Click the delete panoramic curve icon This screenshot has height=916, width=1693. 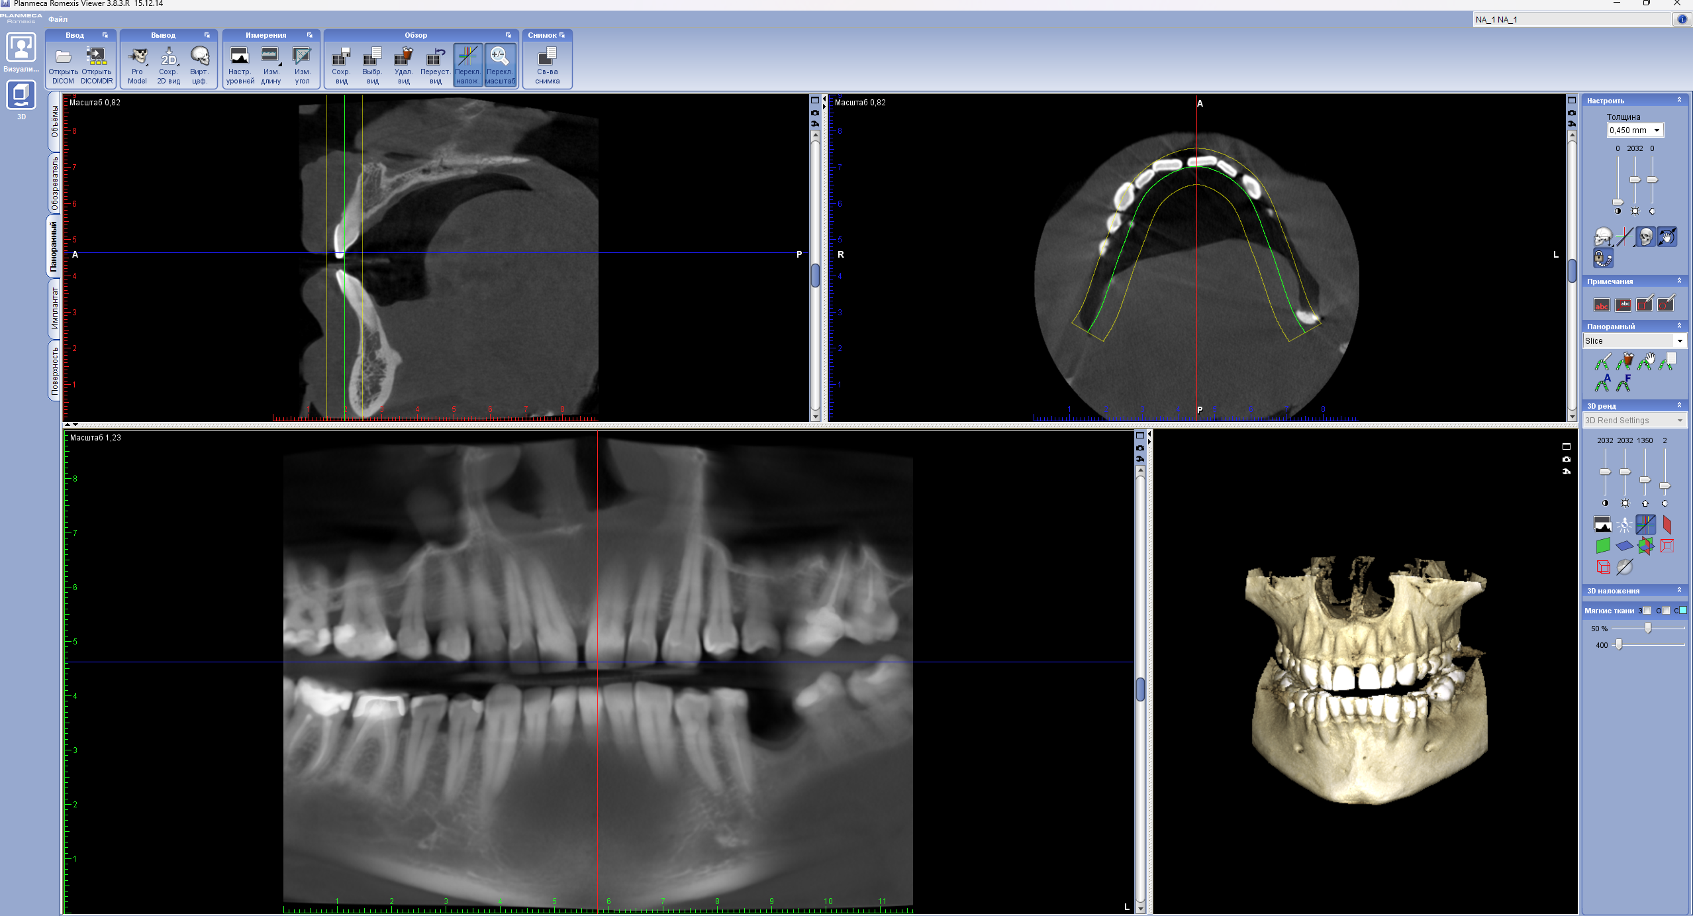tap(1625, 361)
